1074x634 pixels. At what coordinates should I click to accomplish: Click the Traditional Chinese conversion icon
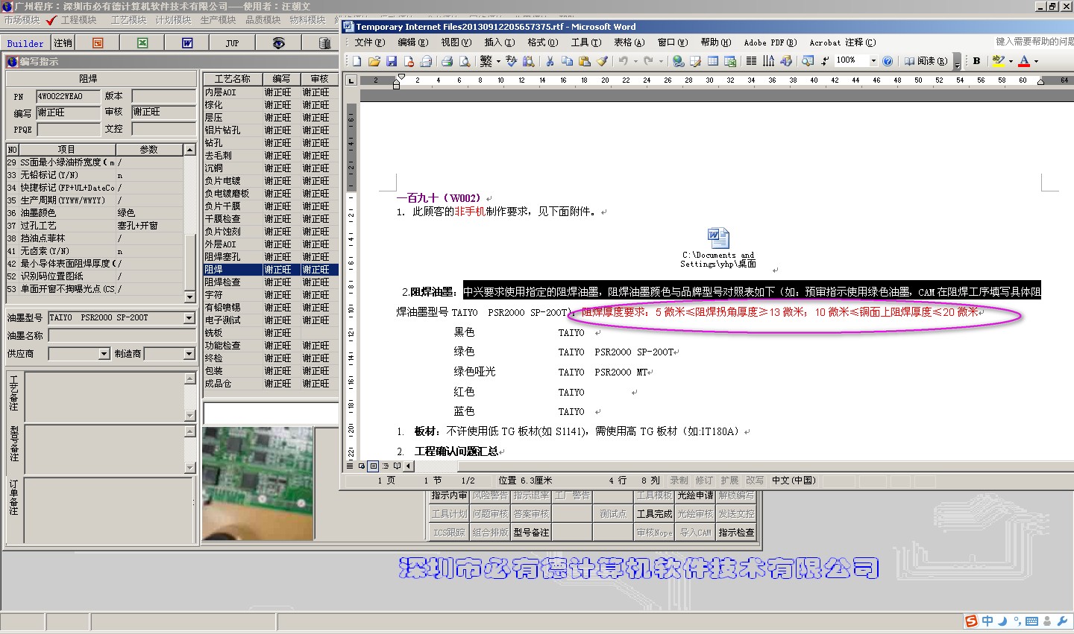(x=486, y=61)
